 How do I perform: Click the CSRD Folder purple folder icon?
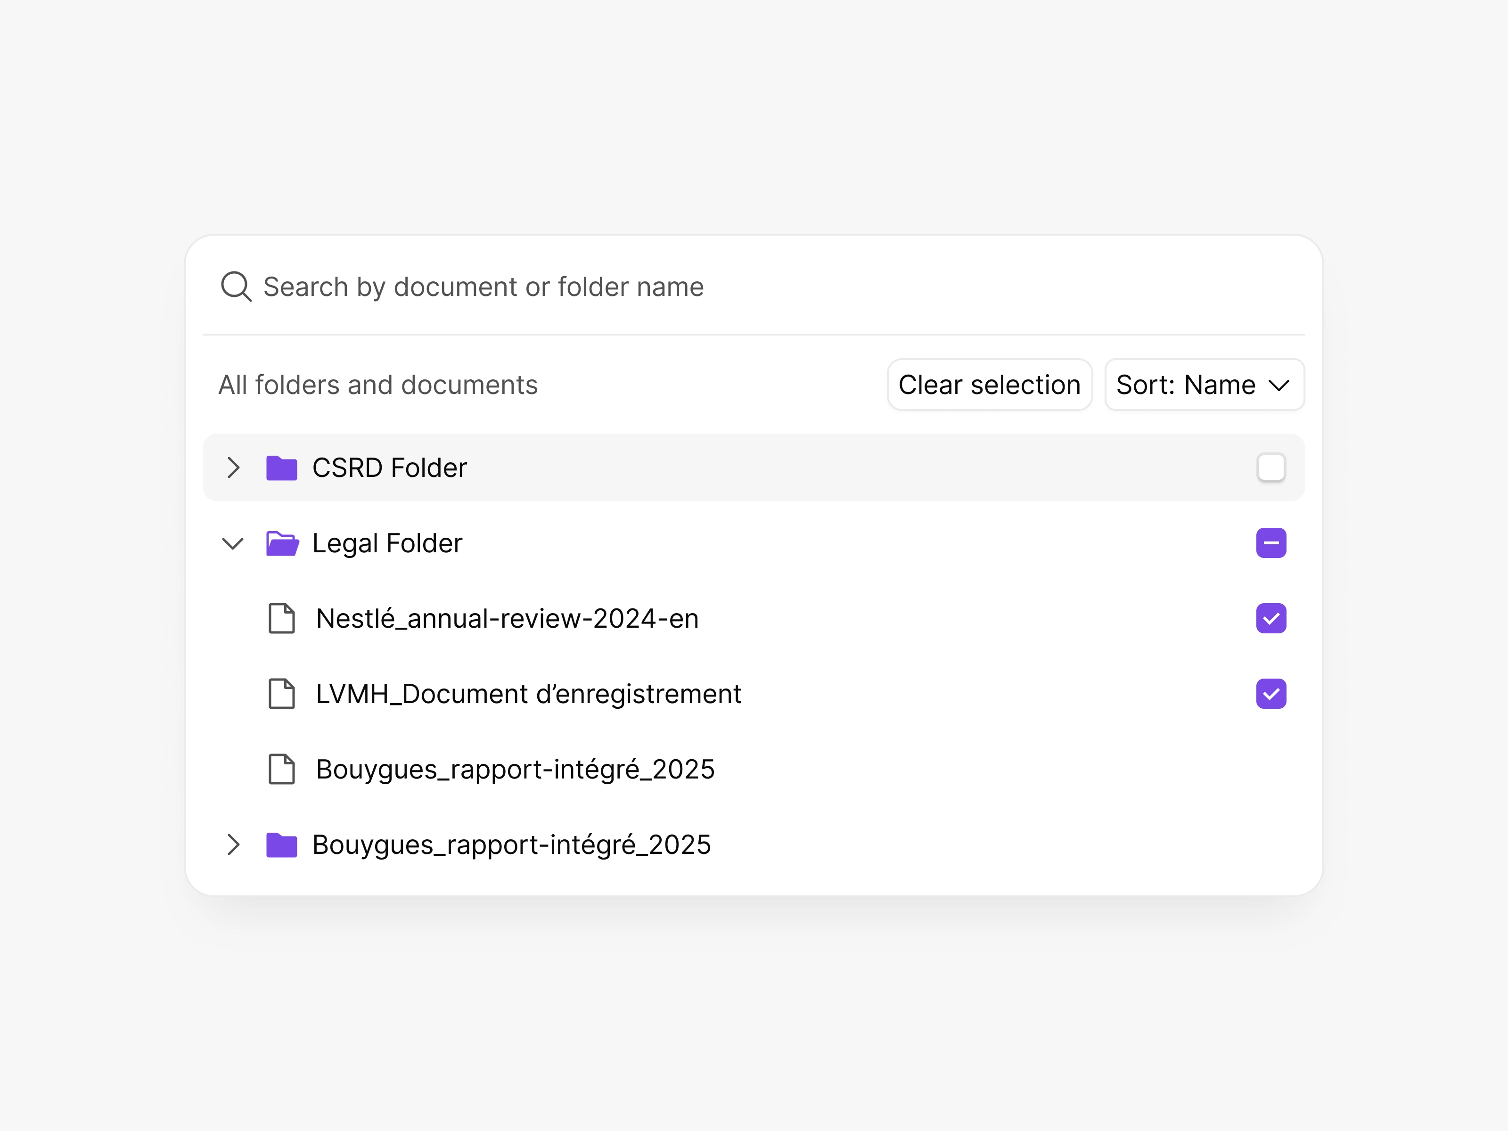tap(281, 467)
